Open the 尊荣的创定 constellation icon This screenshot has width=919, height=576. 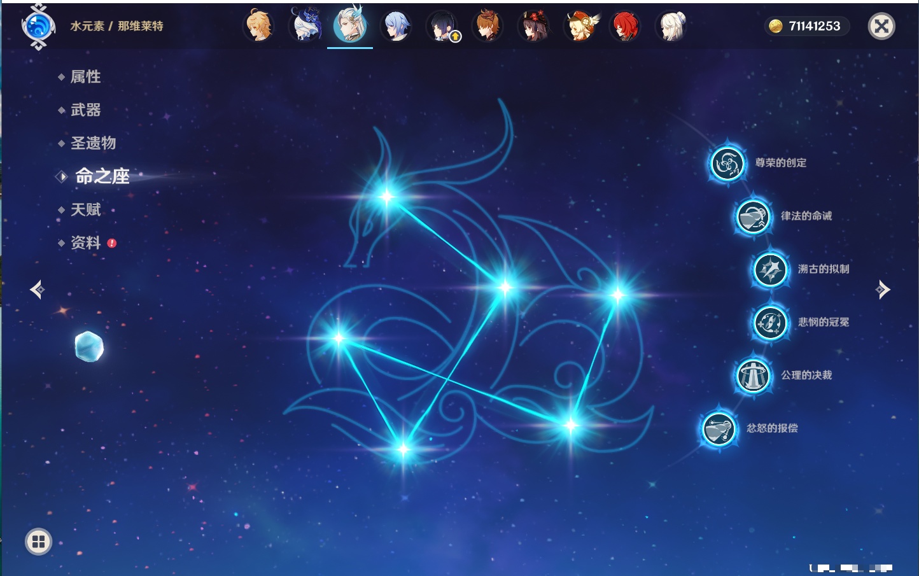click(727, 164)
